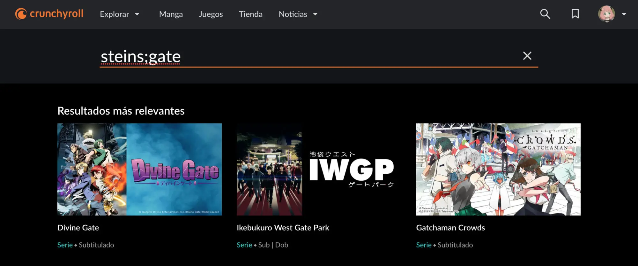Click "Serie" label under Divine Gate
Viewport: 638px width, 266px height.
[65, 245]
